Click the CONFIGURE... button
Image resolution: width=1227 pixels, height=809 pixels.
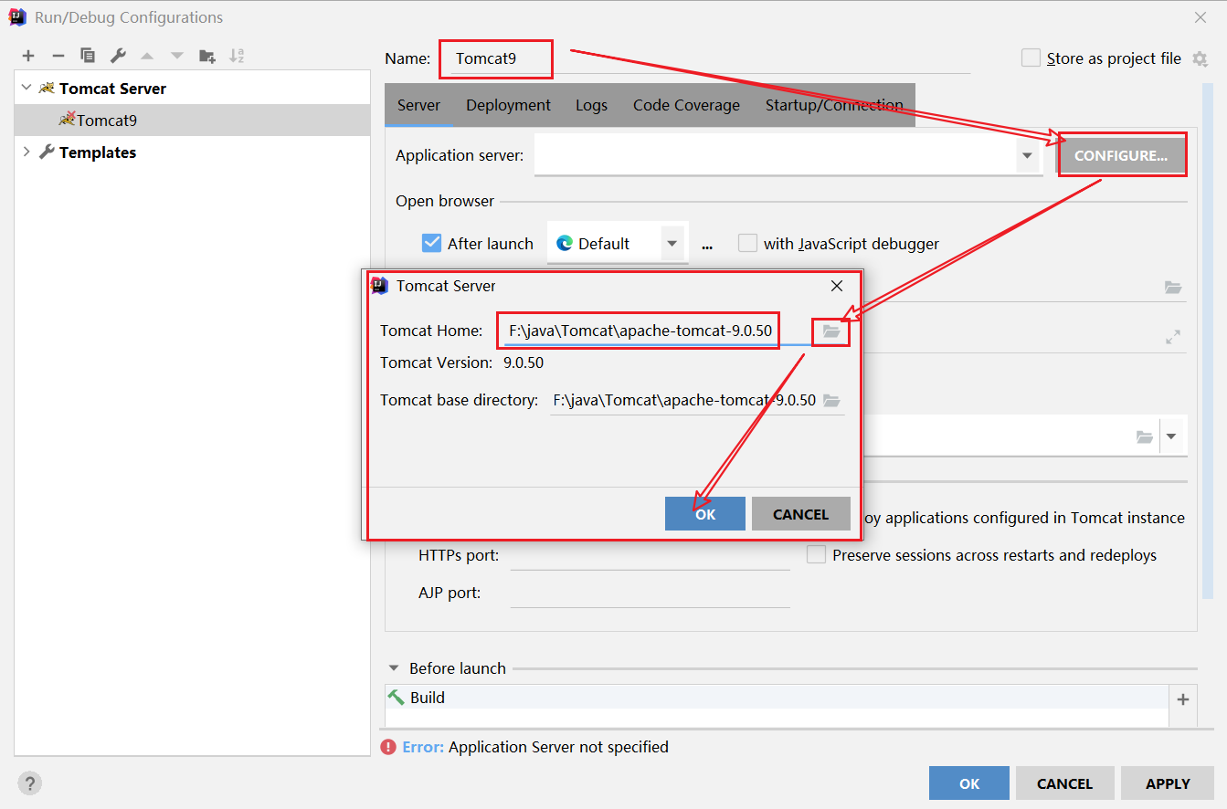click(1121, 155)
